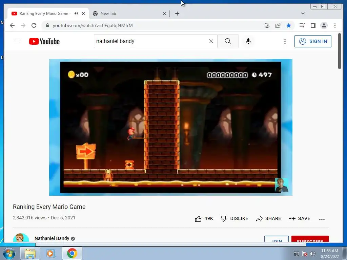Screen dimensions: 347x260
Task: Close the New Tab tab
Action: point(164,14)
